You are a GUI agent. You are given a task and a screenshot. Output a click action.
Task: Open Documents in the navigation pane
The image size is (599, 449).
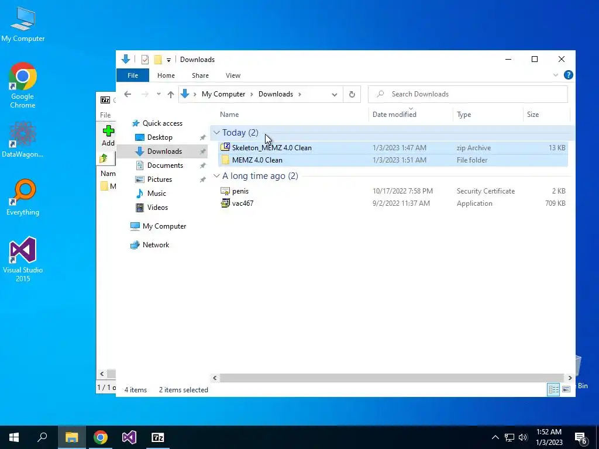click(x=165, y=165)
